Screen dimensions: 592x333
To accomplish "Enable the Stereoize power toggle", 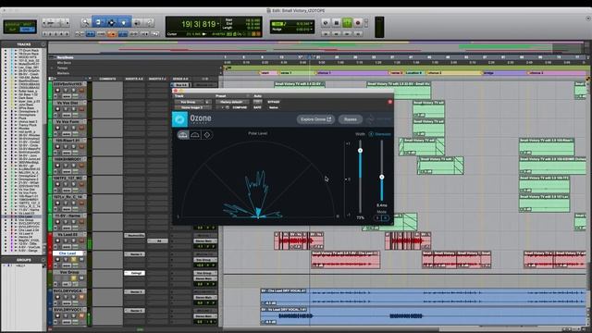I will 371,134.
